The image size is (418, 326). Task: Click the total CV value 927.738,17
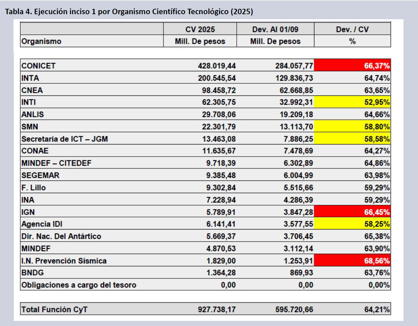(217, 309)
